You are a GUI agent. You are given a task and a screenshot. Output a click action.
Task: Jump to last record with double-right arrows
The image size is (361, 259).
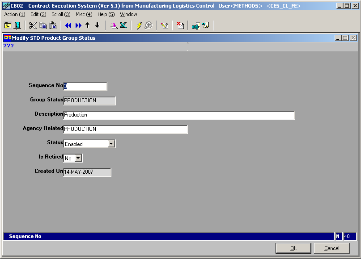point(78,26)
